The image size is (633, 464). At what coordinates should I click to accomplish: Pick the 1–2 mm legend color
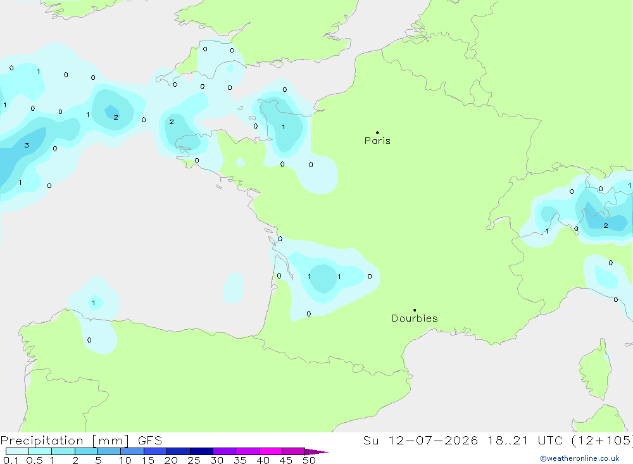(63, 451)
